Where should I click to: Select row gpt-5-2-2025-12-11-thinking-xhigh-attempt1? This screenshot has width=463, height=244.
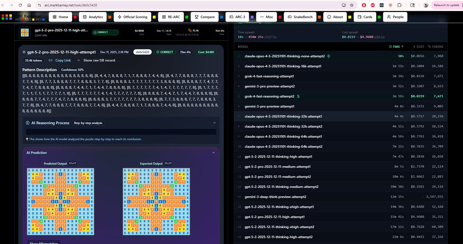pyautogui.click(x=341, y=207)
